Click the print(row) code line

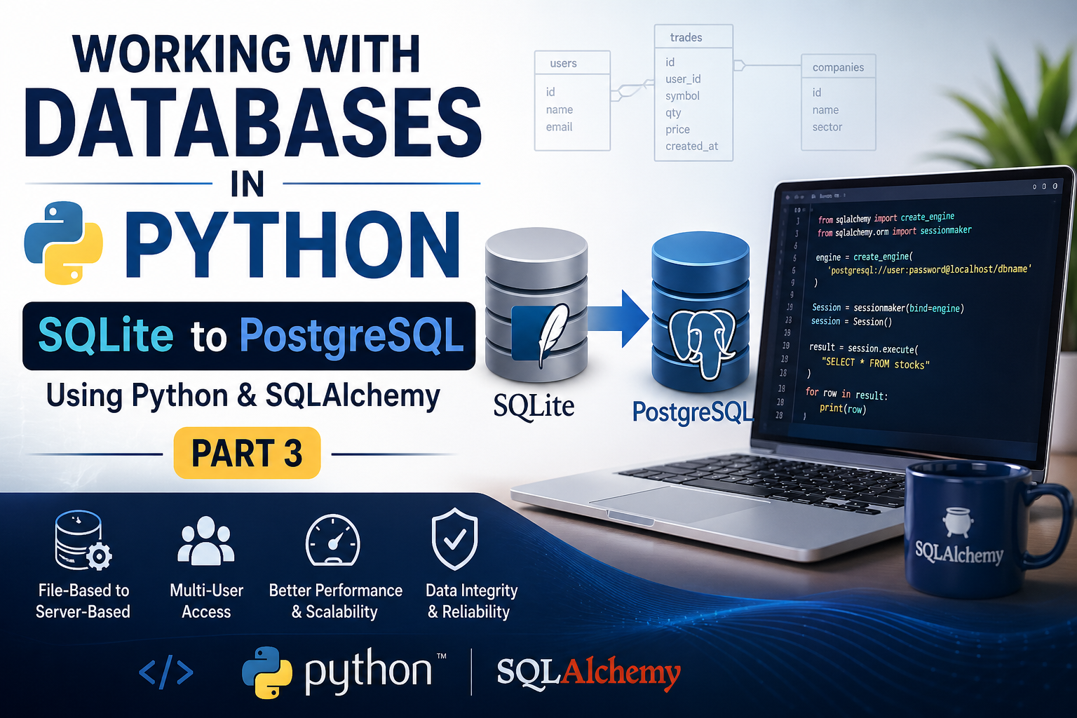843,408
